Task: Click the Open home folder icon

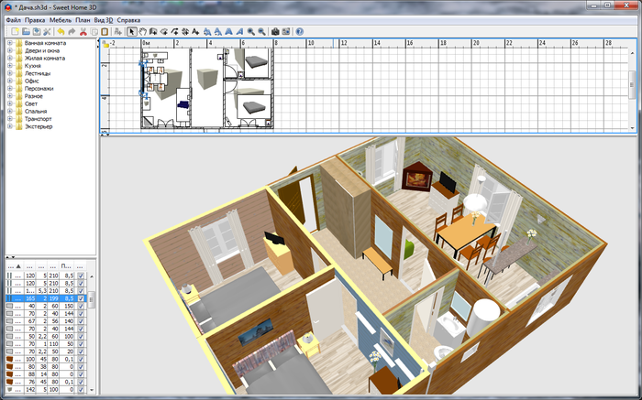Action: [26, 31]
